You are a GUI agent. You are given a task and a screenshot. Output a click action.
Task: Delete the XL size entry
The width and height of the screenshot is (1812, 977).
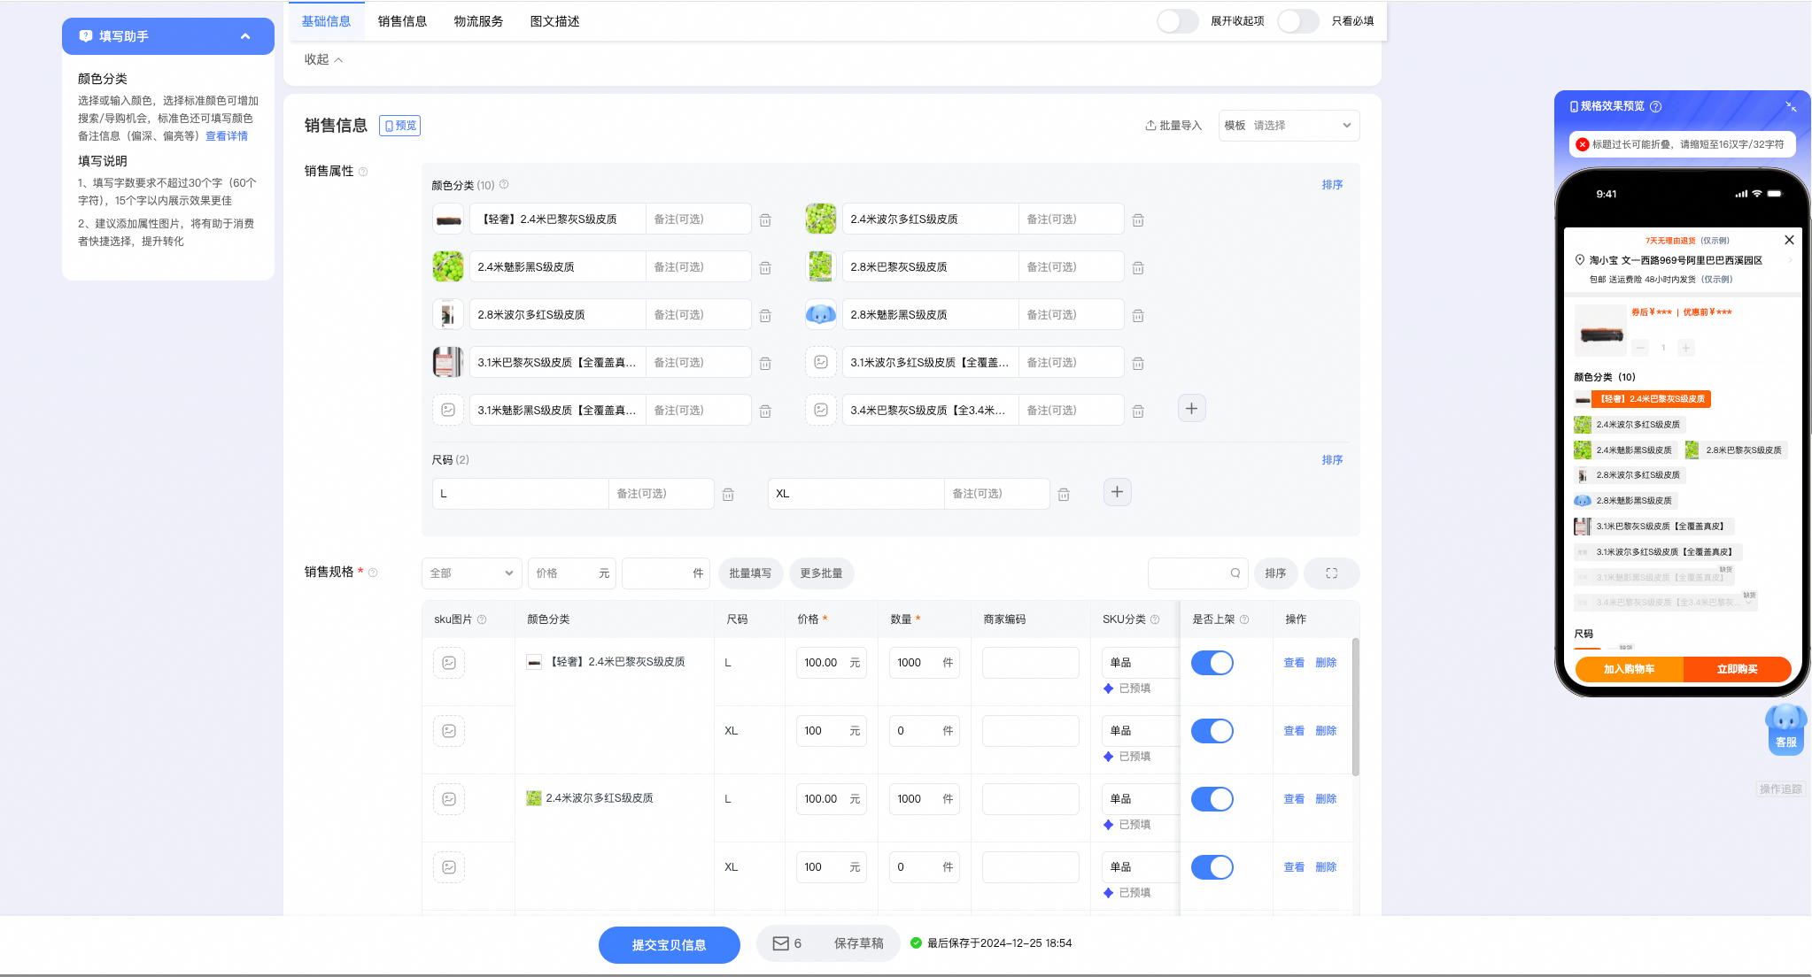click(1064, 495)
